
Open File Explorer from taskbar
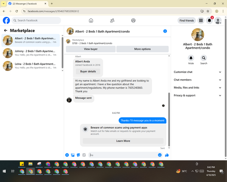[30, 164]
